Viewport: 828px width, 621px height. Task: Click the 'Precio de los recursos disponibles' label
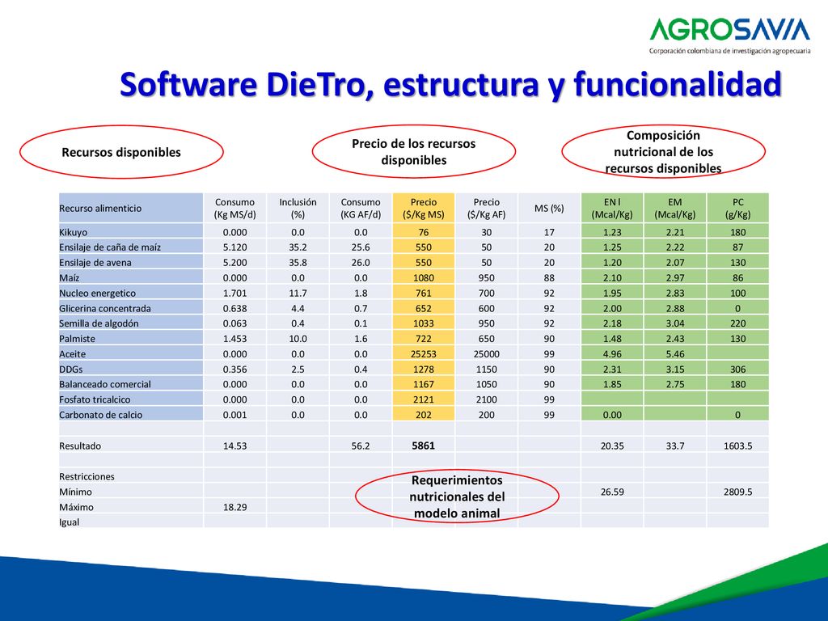tap(413, 151)
